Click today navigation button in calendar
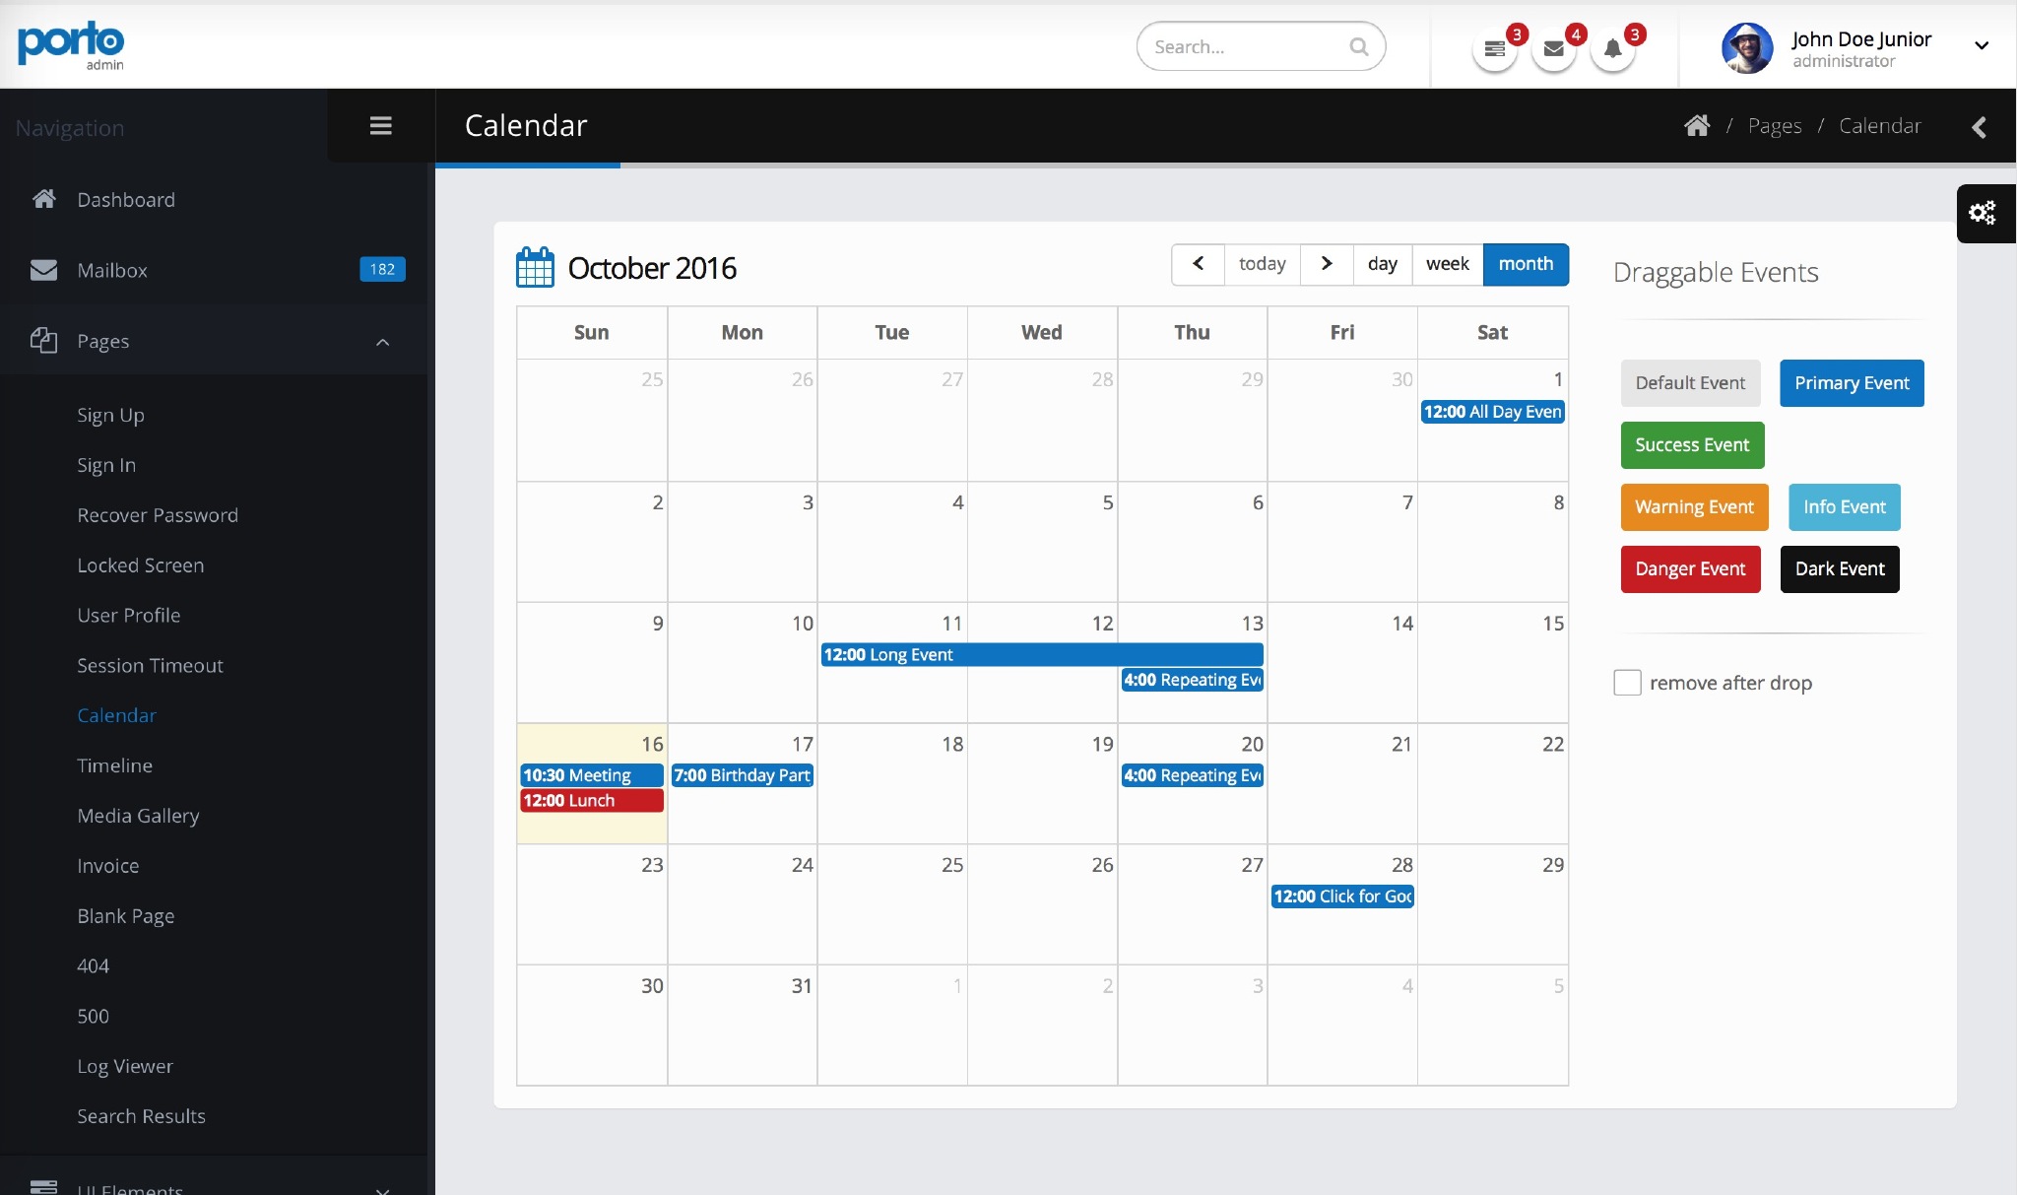 click(x=1263, y=263)
